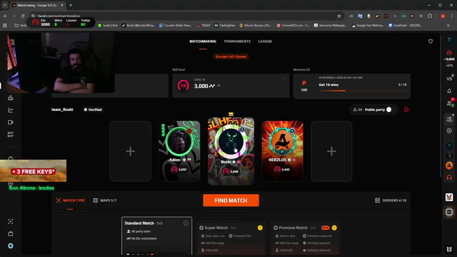457x257 pixels.
Task: Open Chrome extensions puzzle icon
Action: (x=430, y=16)
